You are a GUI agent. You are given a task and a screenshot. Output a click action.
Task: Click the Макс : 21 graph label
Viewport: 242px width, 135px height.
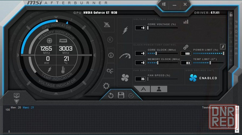[29, 108]
